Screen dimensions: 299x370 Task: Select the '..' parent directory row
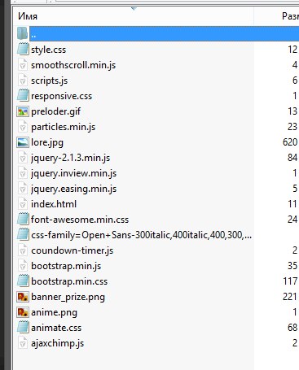(164, 33)
